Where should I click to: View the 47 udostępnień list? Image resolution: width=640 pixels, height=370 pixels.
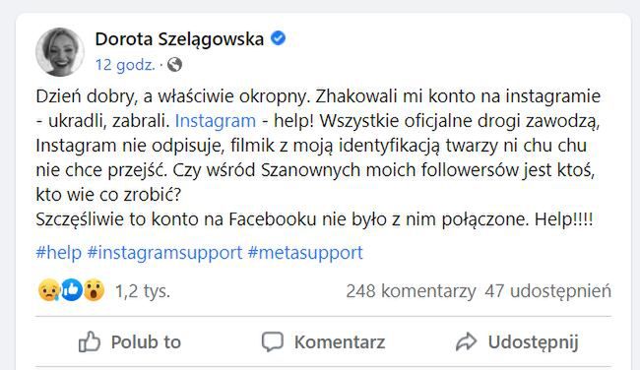[x=548, y=291]
